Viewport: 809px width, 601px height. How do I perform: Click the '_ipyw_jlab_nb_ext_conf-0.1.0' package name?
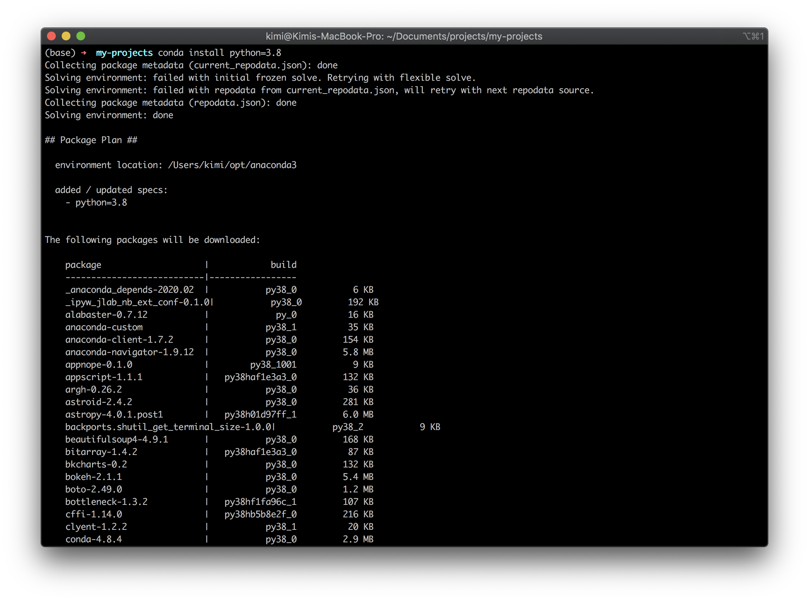pos(137,302)
